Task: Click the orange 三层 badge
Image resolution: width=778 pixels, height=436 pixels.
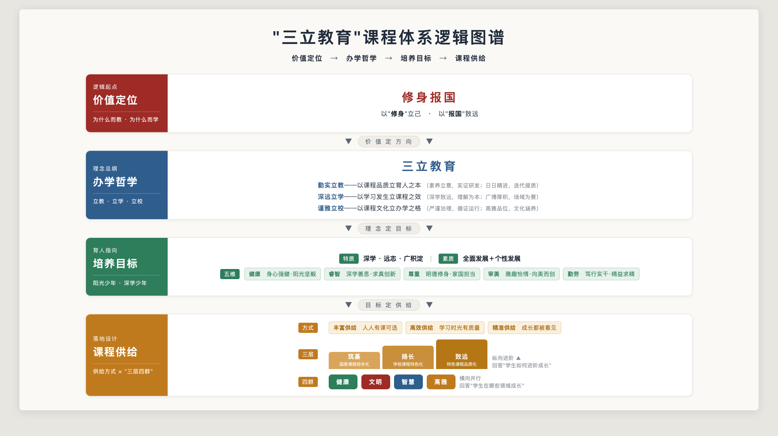Action: [x=308, y=354]
